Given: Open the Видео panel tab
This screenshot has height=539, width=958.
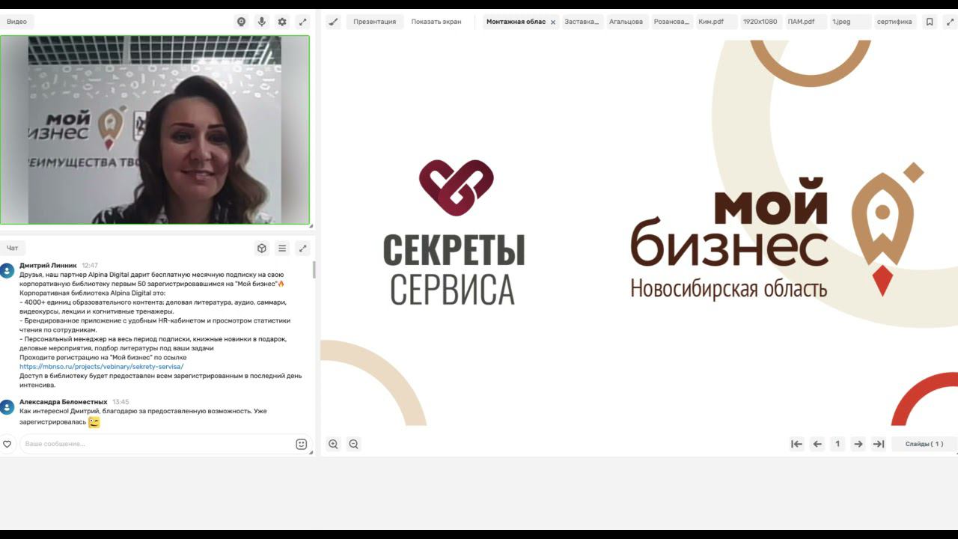Looking at the screenshot, I should pyautogui.click(x=16, y=22).
